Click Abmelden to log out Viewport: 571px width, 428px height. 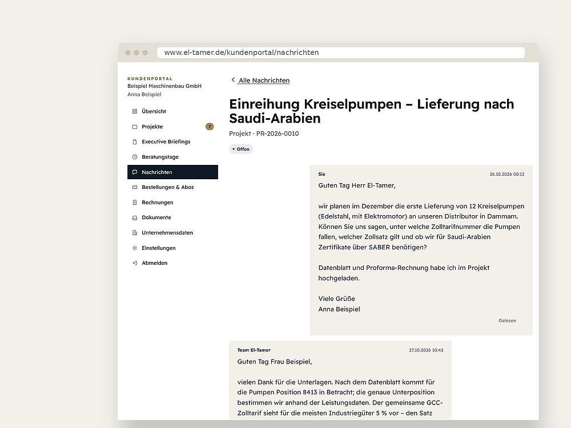[172, 263]
